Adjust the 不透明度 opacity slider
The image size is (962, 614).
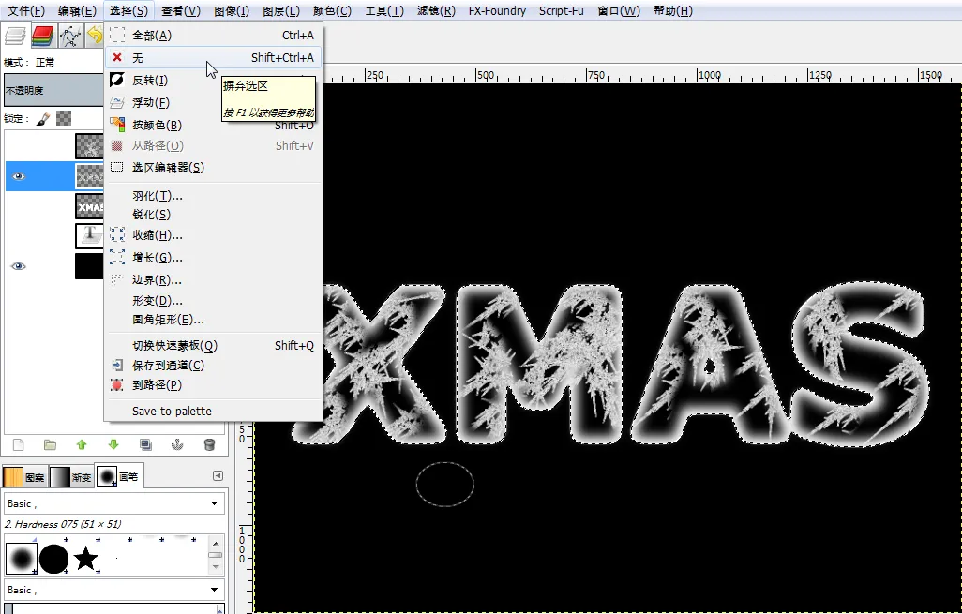click(x=54, y=90)
